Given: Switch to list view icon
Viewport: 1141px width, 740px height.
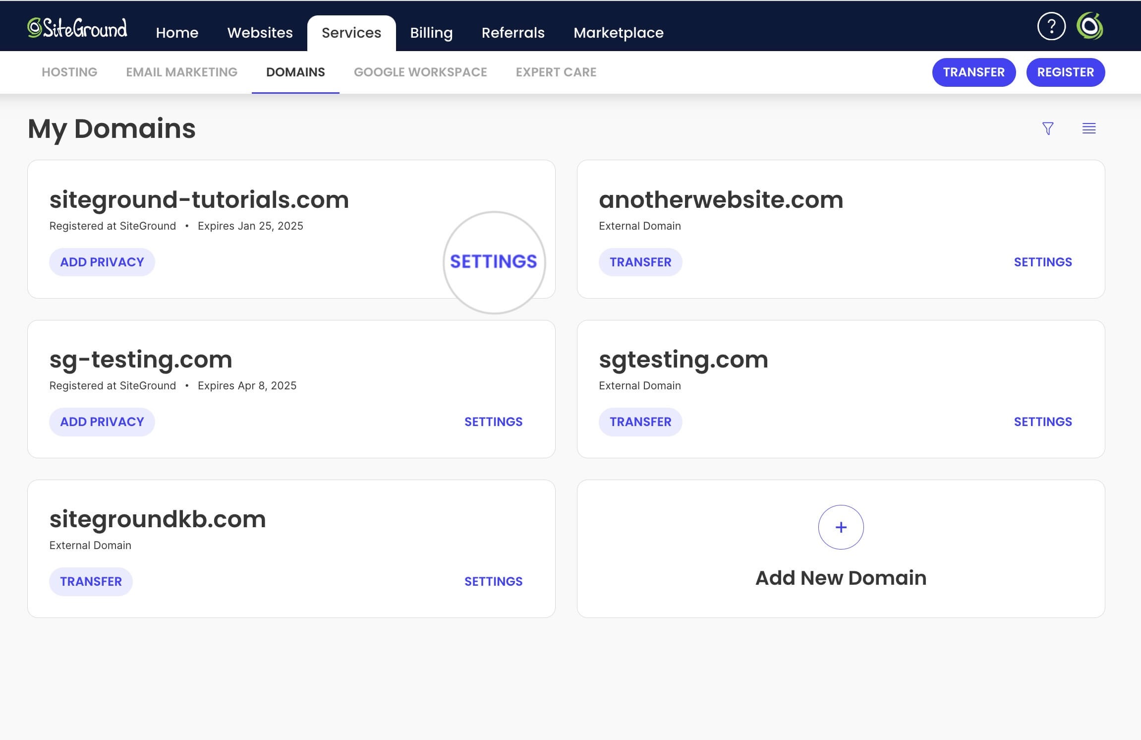Looking at the screenshot, I should pyautogui.click(x=1089, y=128).
